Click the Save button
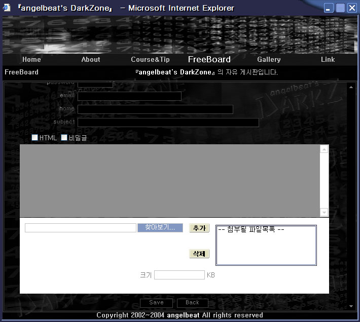360x322 pixels. tap(156, 303)
